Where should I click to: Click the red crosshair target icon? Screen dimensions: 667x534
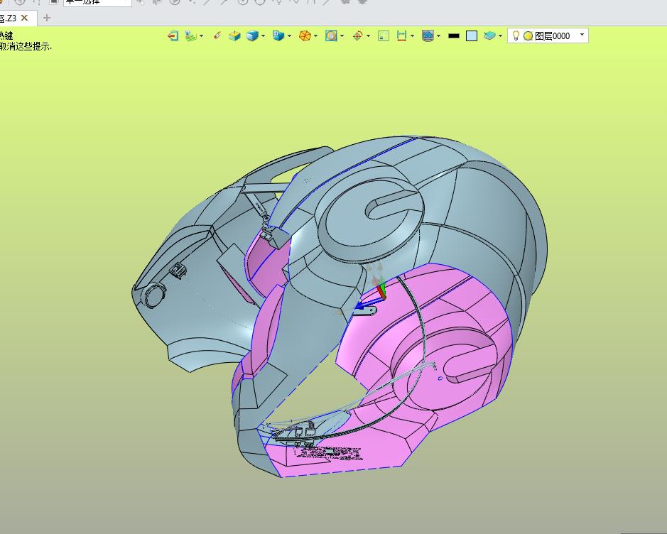coord(357,36)
